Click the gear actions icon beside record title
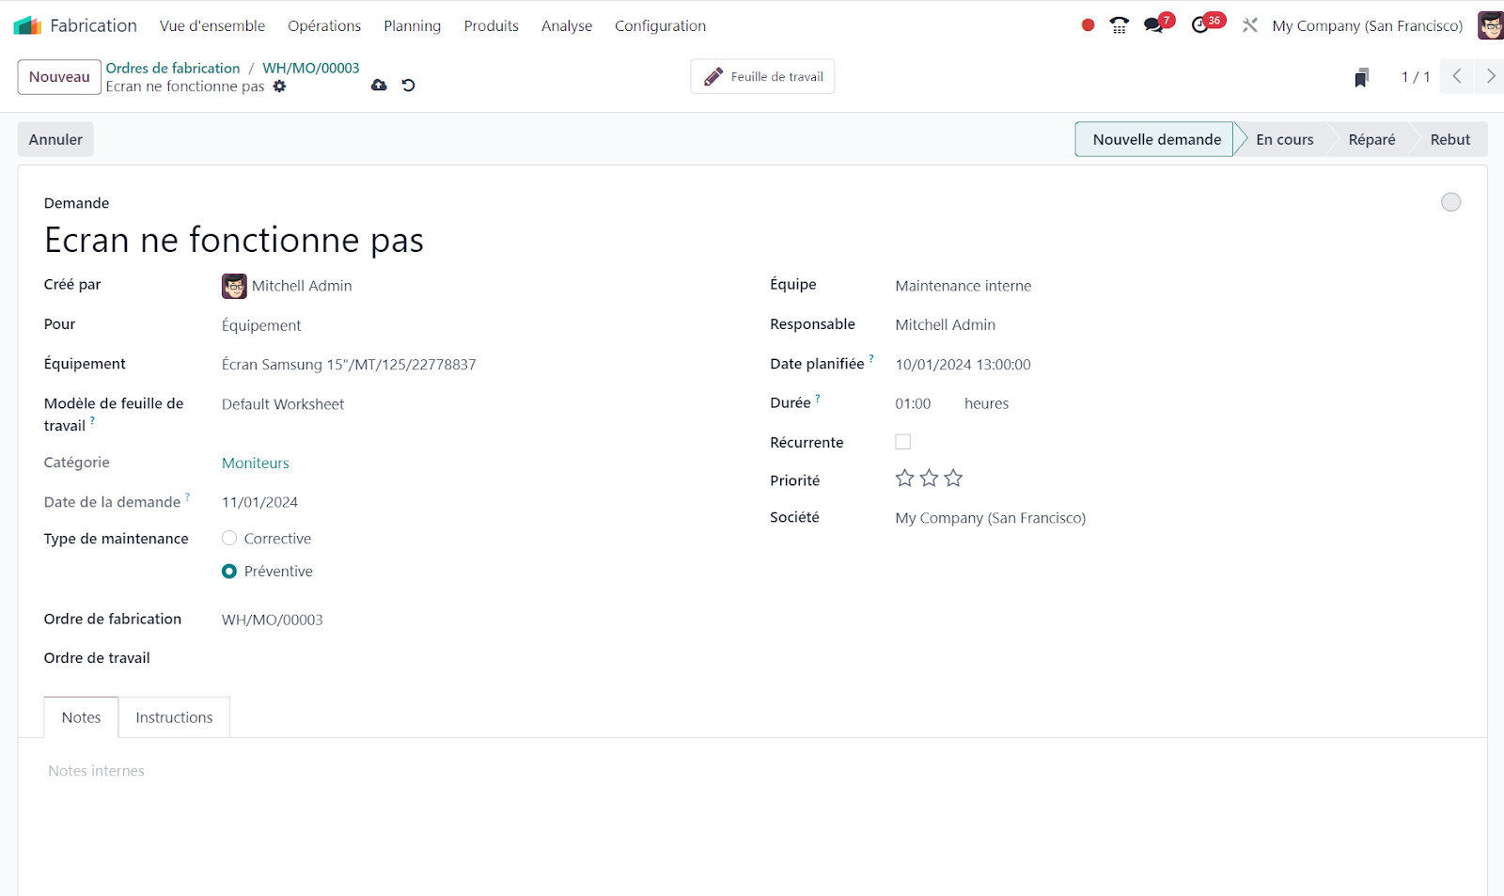Screen dimensions: 1504x896 pyautogui.click(x=279, y=86)
